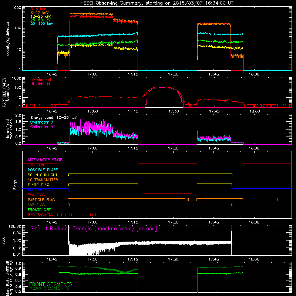Click the "SAS" y-axis title

4,240
